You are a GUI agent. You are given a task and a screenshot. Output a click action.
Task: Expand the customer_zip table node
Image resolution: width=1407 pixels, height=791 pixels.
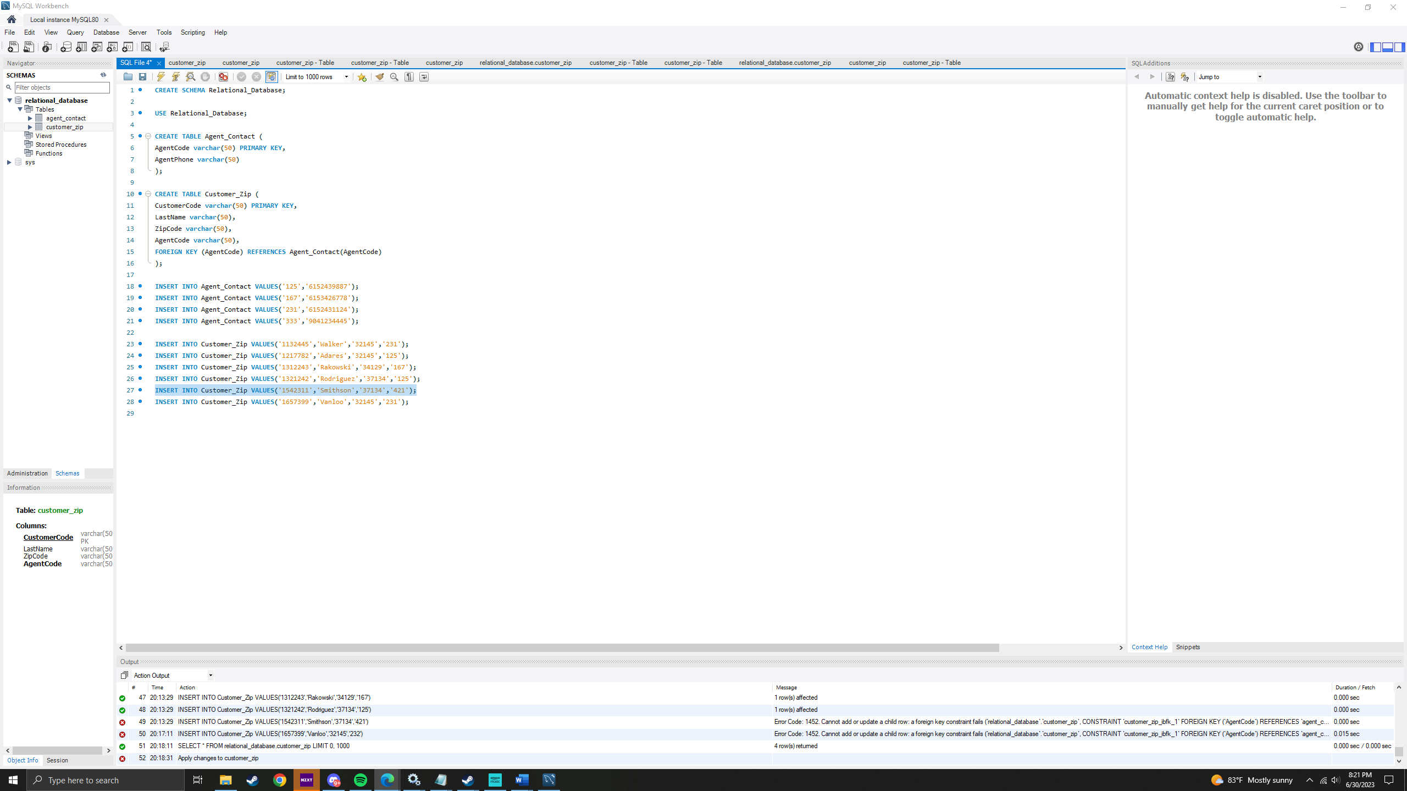pos(30,127)
